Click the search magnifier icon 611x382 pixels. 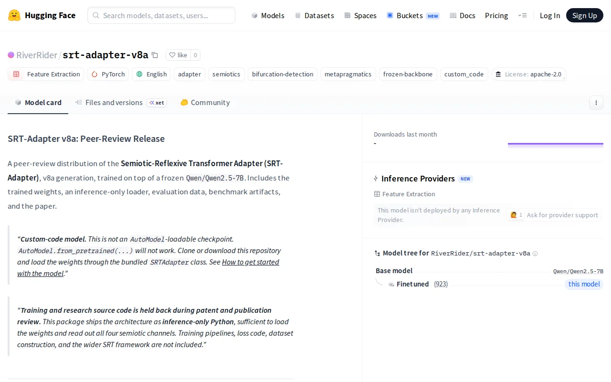pyautogui.click(x=96, y=15)
